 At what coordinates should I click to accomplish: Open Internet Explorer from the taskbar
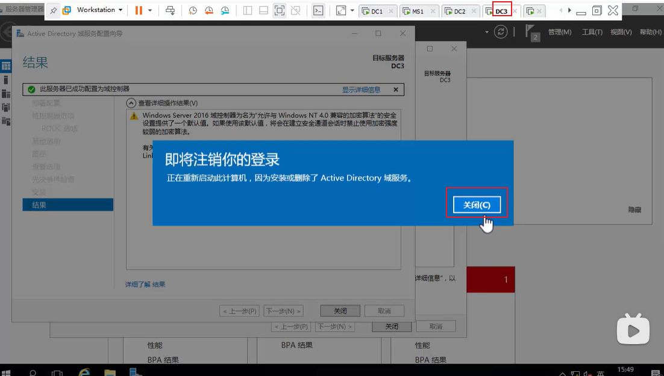click(84, 372)
